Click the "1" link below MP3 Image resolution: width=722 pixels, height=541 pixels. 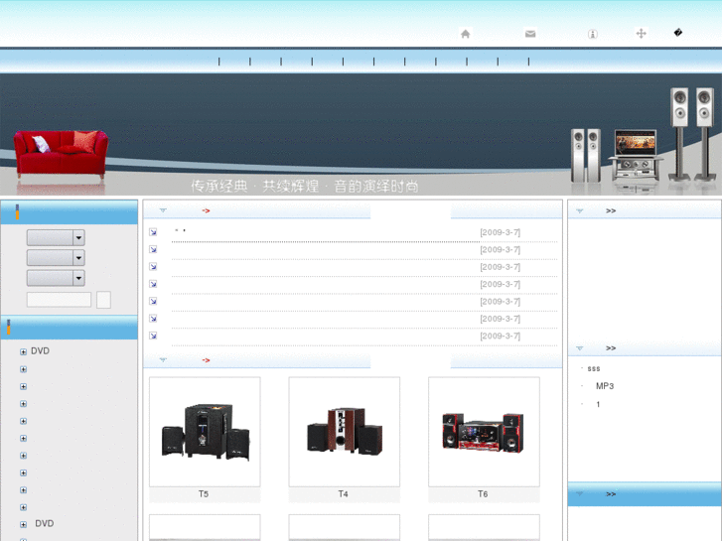598,404
